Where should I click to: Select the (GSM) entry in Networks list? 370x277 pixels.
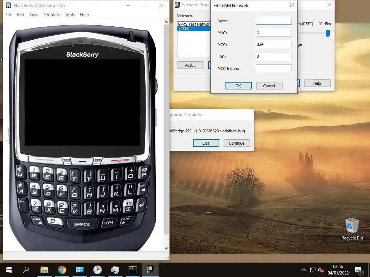pos(194,29)
